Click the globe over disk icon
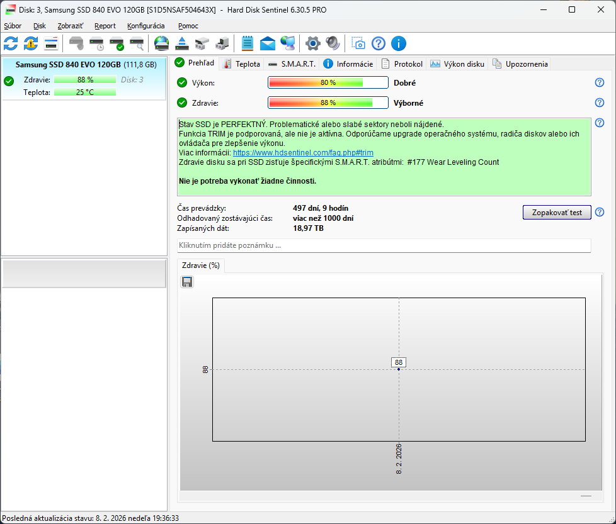 coord(161,43)
